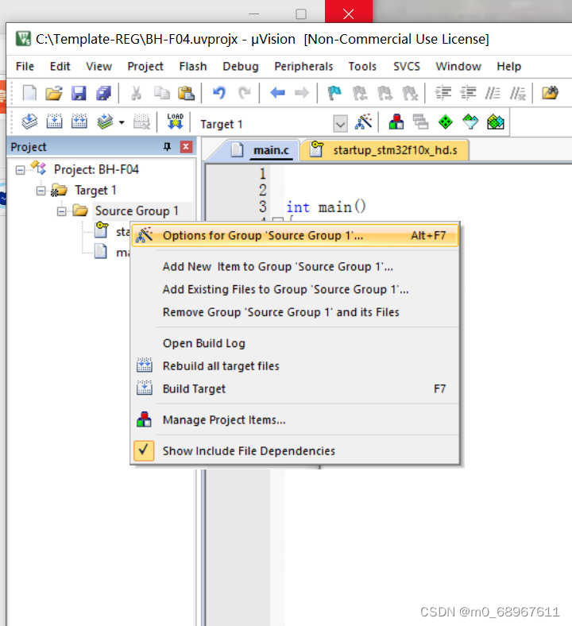Uncomment the selected text
Image resolution: width=572 pixels, height=626 pixels.
click(518, 93)
